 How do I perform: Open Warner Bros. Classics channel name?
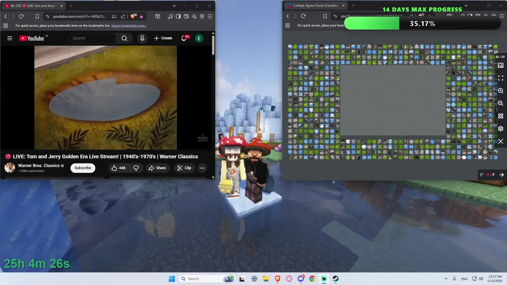click(39, 165)
